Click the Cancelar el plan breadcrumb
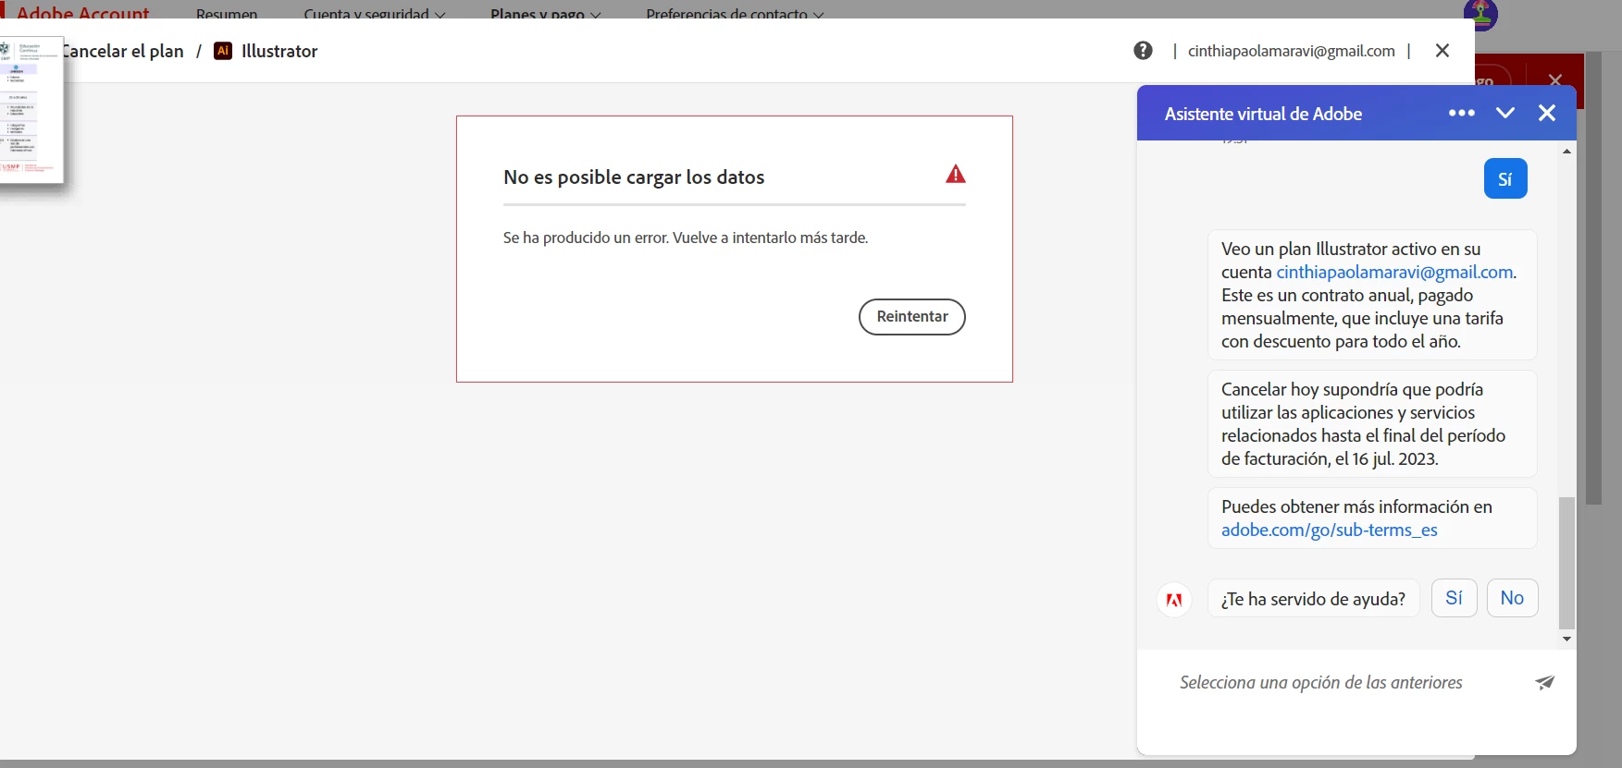 pyautogui.click(x=123, y=51)
